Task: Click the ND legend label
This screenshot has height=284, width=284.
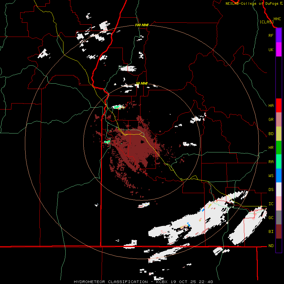Action: pos(271,246)
